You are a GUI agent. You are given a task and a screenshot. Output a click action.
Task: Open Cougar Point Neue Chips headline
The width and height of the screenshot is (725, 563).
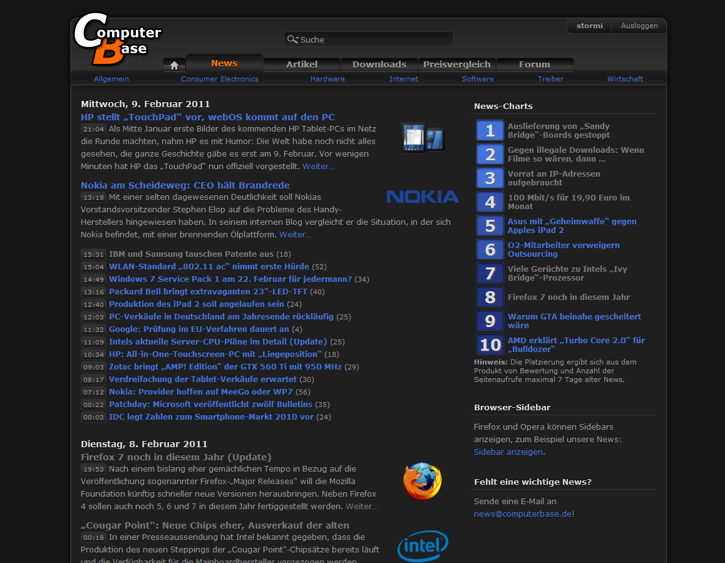point(215,525)
